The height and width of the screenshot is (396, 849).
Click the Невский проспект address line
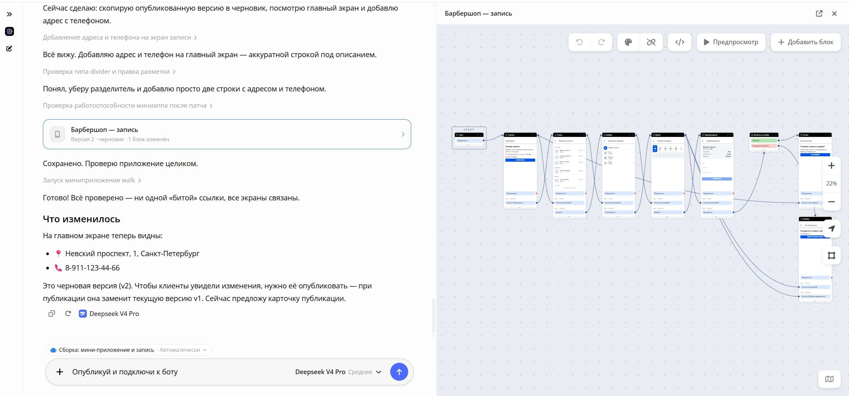click(132, 253)
